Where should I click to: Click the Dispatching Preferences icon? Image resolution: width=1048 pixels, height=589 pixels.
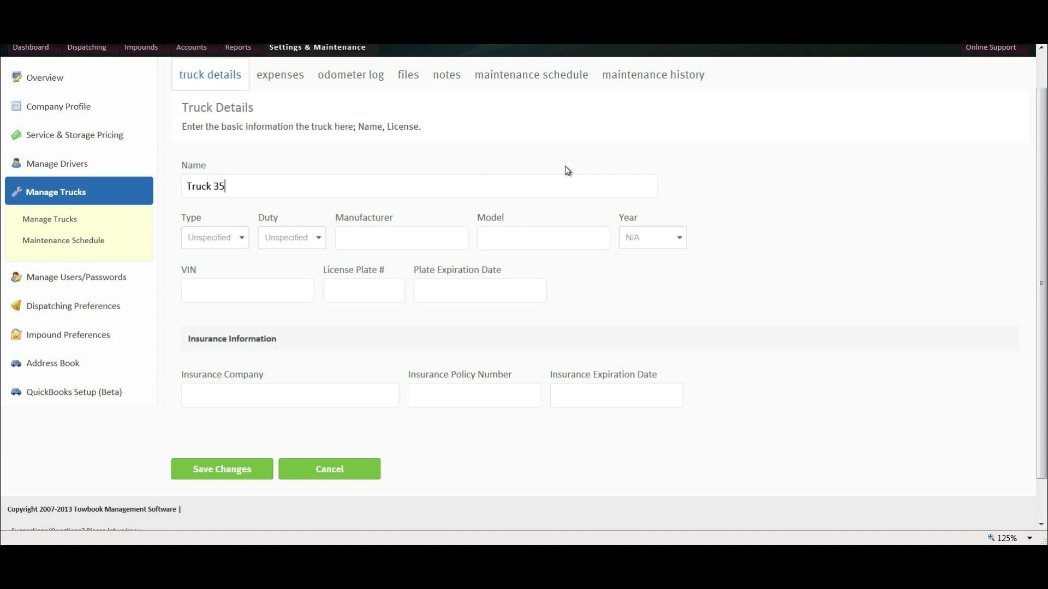(x=16, y=305)
